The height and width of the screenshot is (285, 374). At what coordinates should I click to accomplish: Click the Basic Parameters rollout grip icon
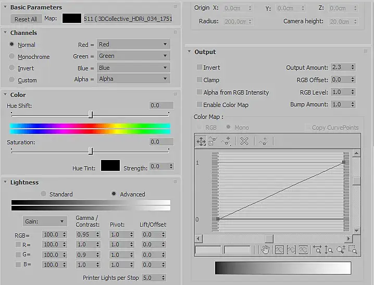point(176,7)
